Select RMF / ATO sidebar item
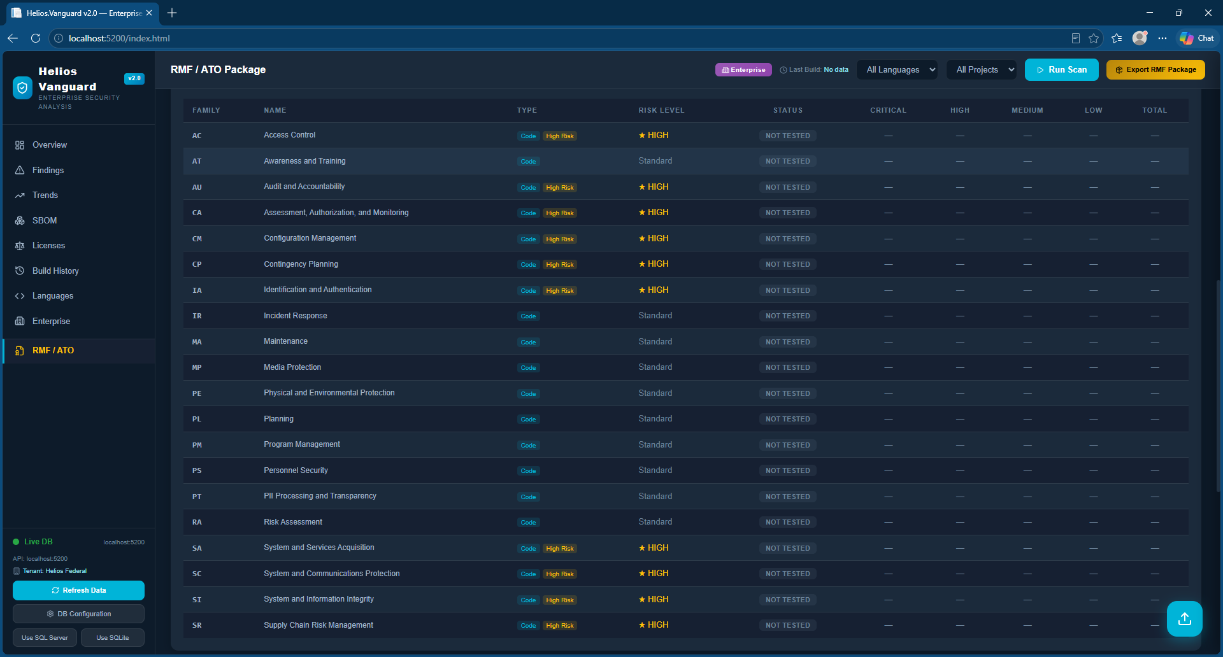 click(79, 351)
